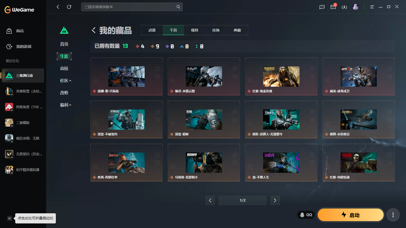Viewport: 406px width, 228px height.
Task: Click the Delta Force green logo
Action: click(x=64, y=30)
